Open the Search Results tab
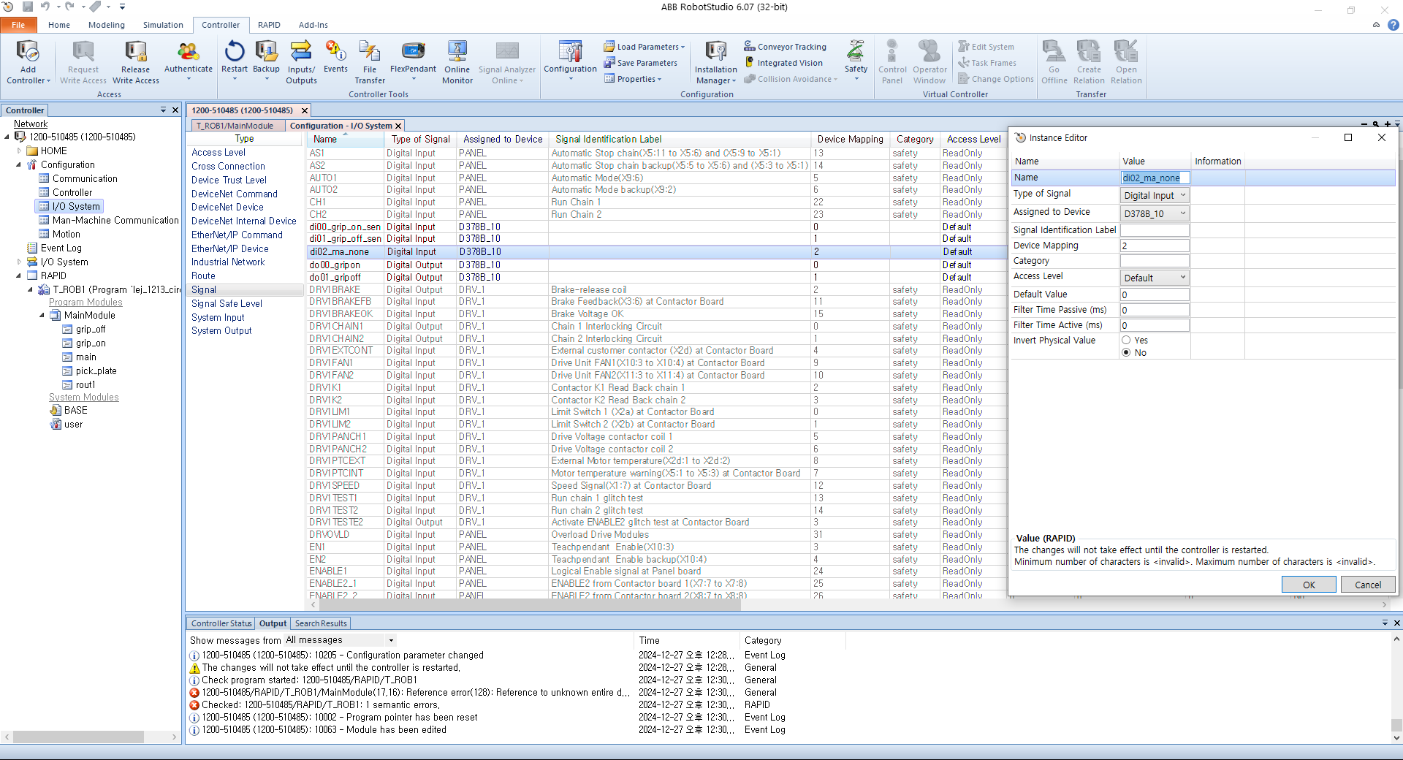 pyautogui.click(x=321, y=623)
